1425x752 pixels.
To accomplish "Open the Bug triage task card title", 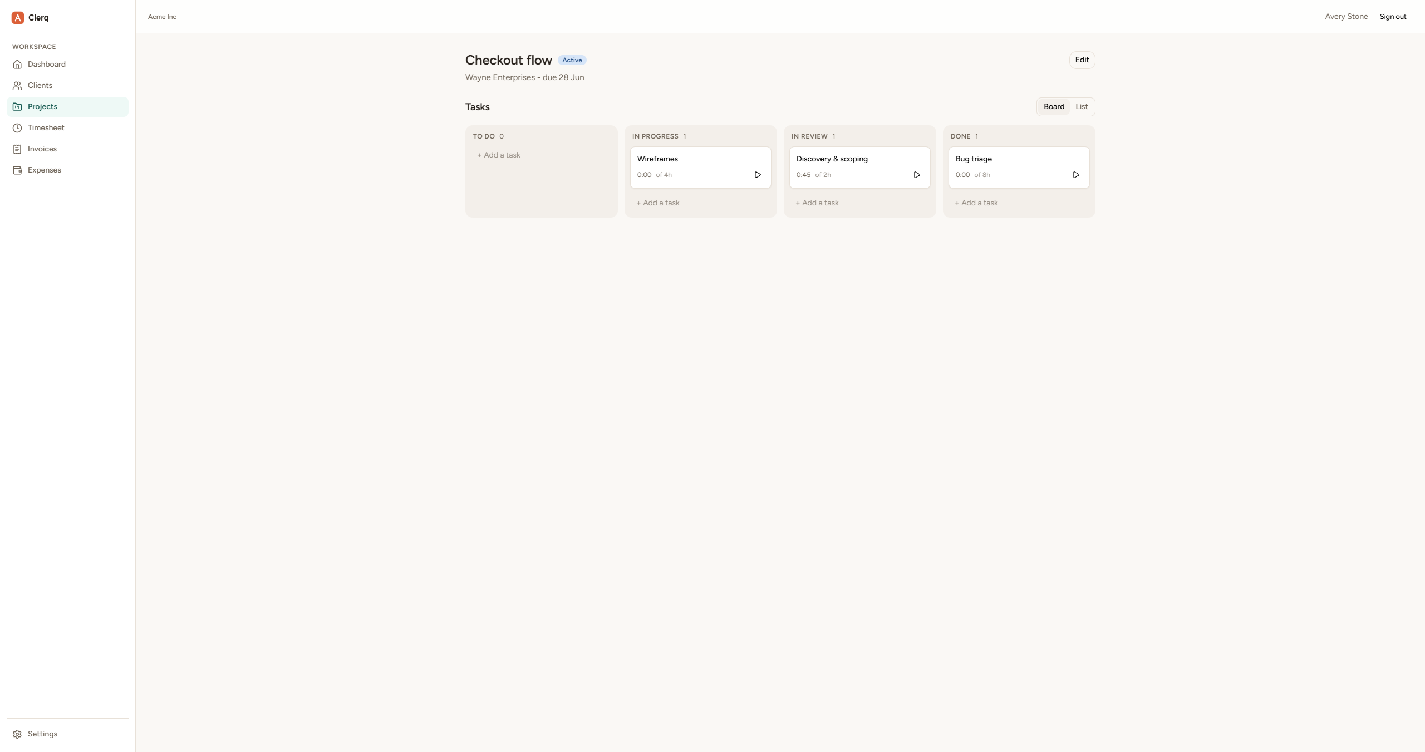I will click(x=974, y=159).
